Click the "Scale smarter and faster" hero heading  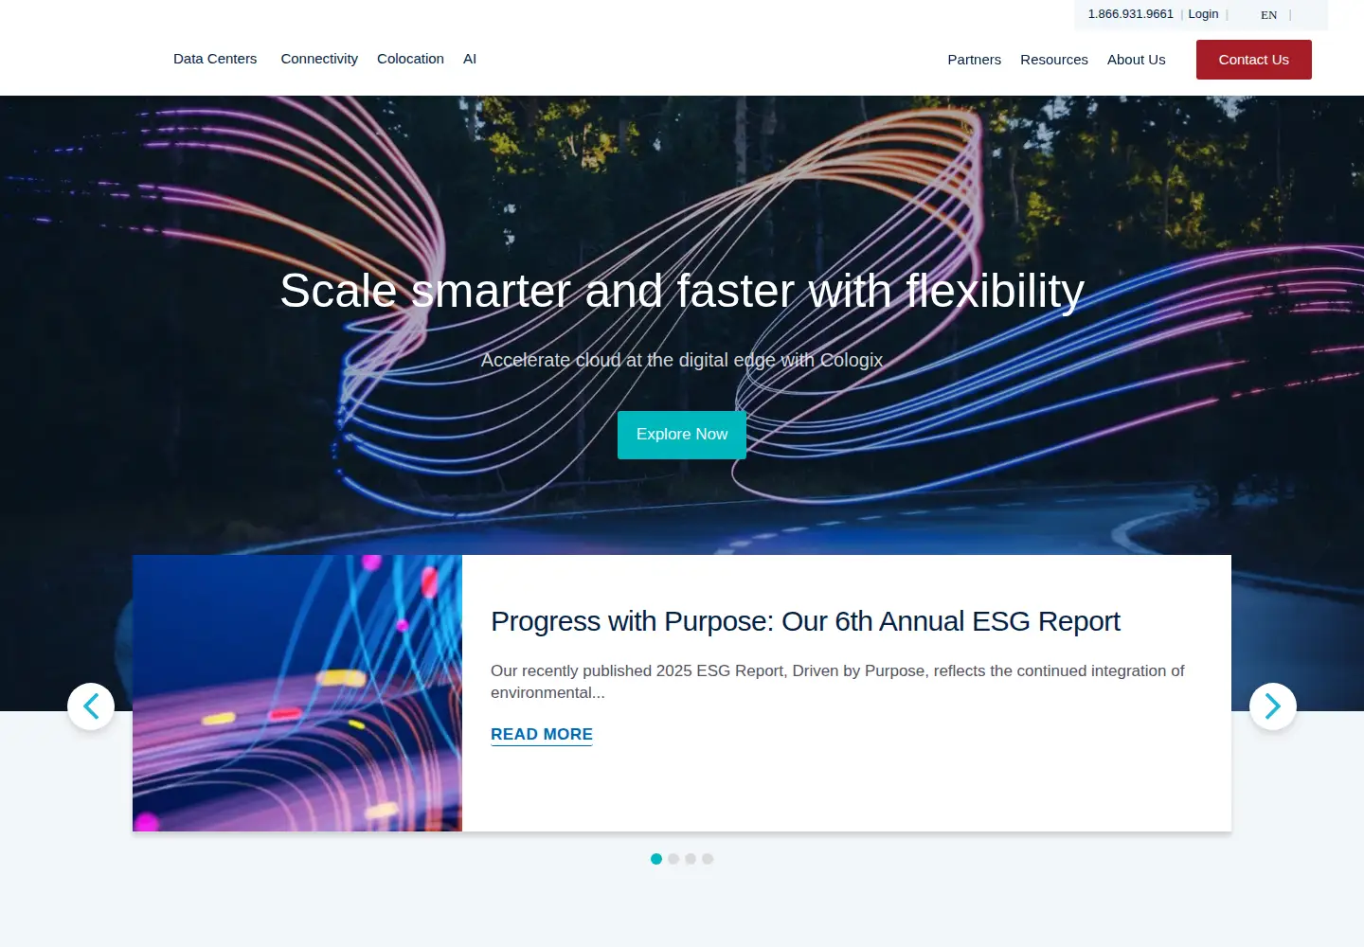pos(682,291)
